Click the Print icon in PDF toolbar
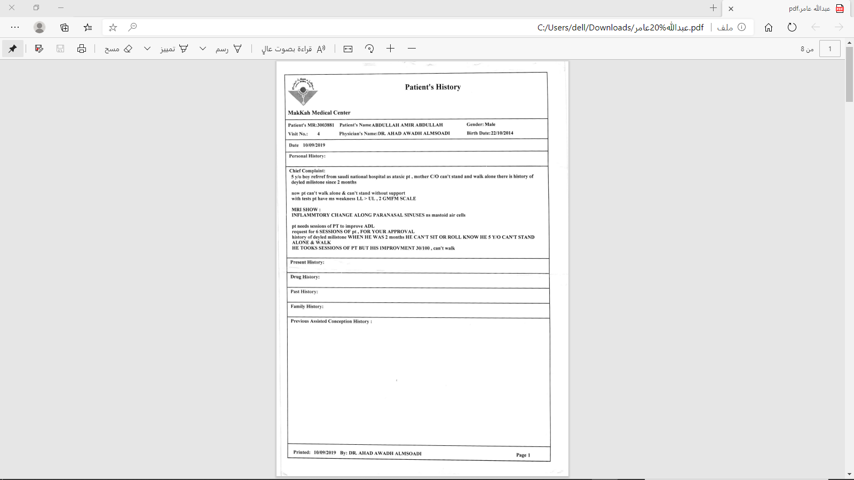854x480 pixels. click(x=82, y=49)
